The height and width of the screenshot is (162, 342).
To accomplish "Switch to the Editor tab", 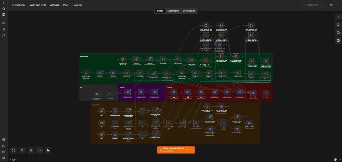I will click(x=160, y=11).
